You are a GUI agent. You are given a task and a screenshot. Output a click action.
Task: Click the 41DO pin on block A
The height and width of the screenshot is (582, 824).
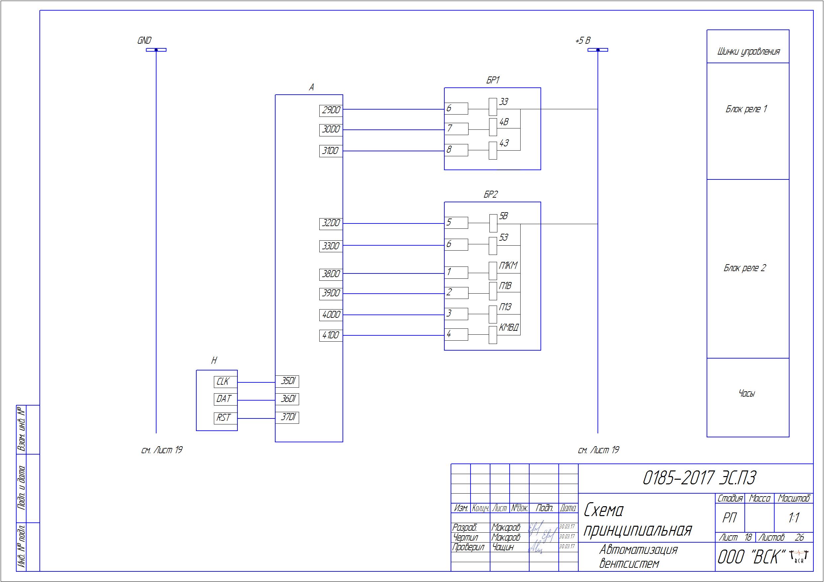(331, 335)
